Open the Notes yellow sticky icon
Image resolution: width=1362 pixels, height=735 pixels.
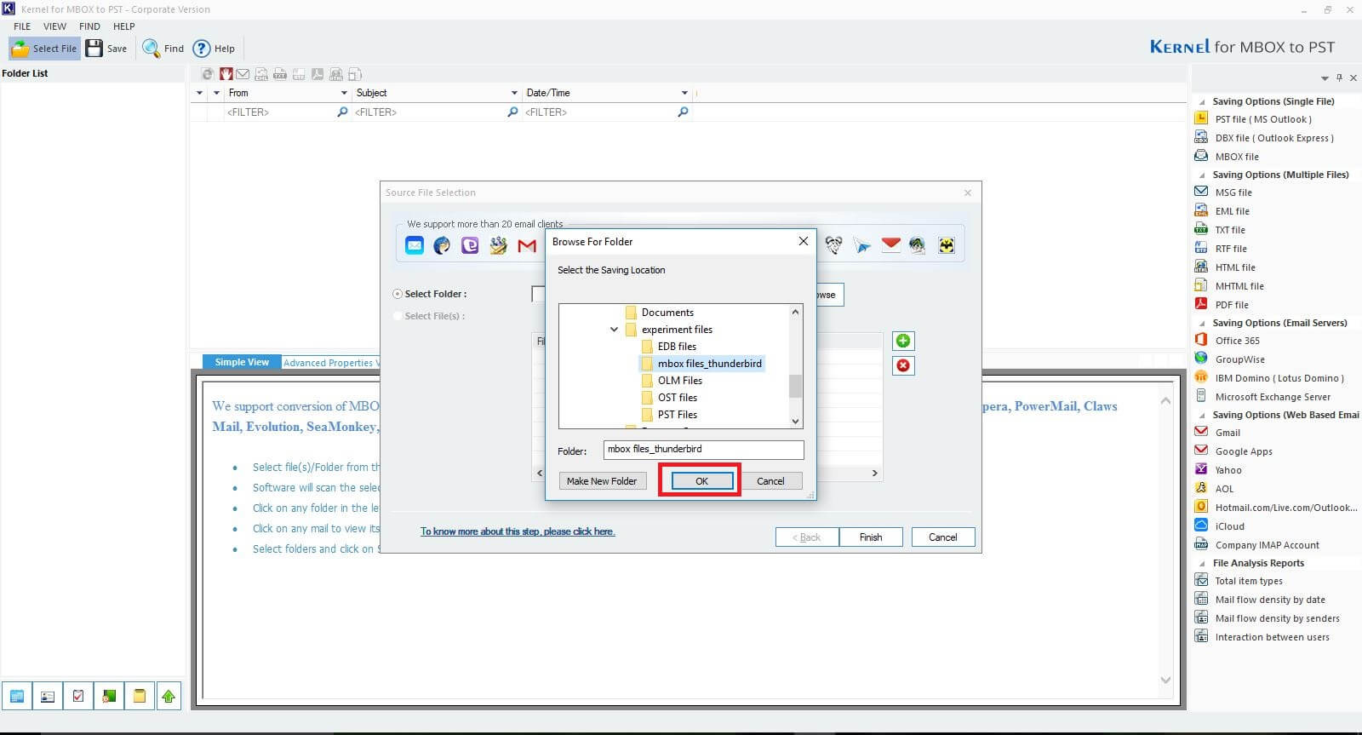click(140, 696)
